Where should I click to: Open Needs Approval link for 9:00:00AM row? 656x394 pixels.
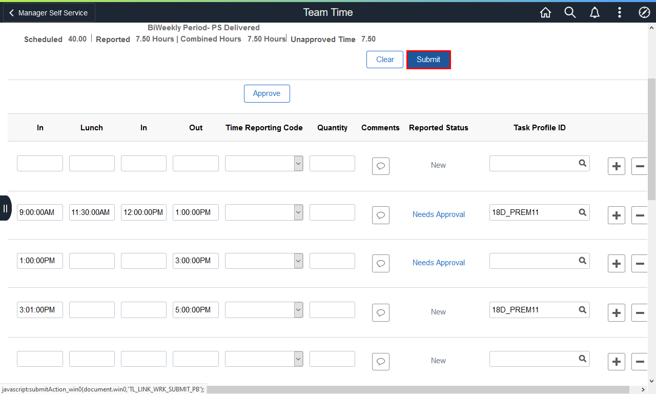pyautogui.click(x=439, y=214)
